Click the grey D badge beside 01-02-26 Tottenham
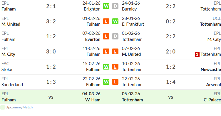The height and width of the screenshot is (116, 221). coord(115,37)
